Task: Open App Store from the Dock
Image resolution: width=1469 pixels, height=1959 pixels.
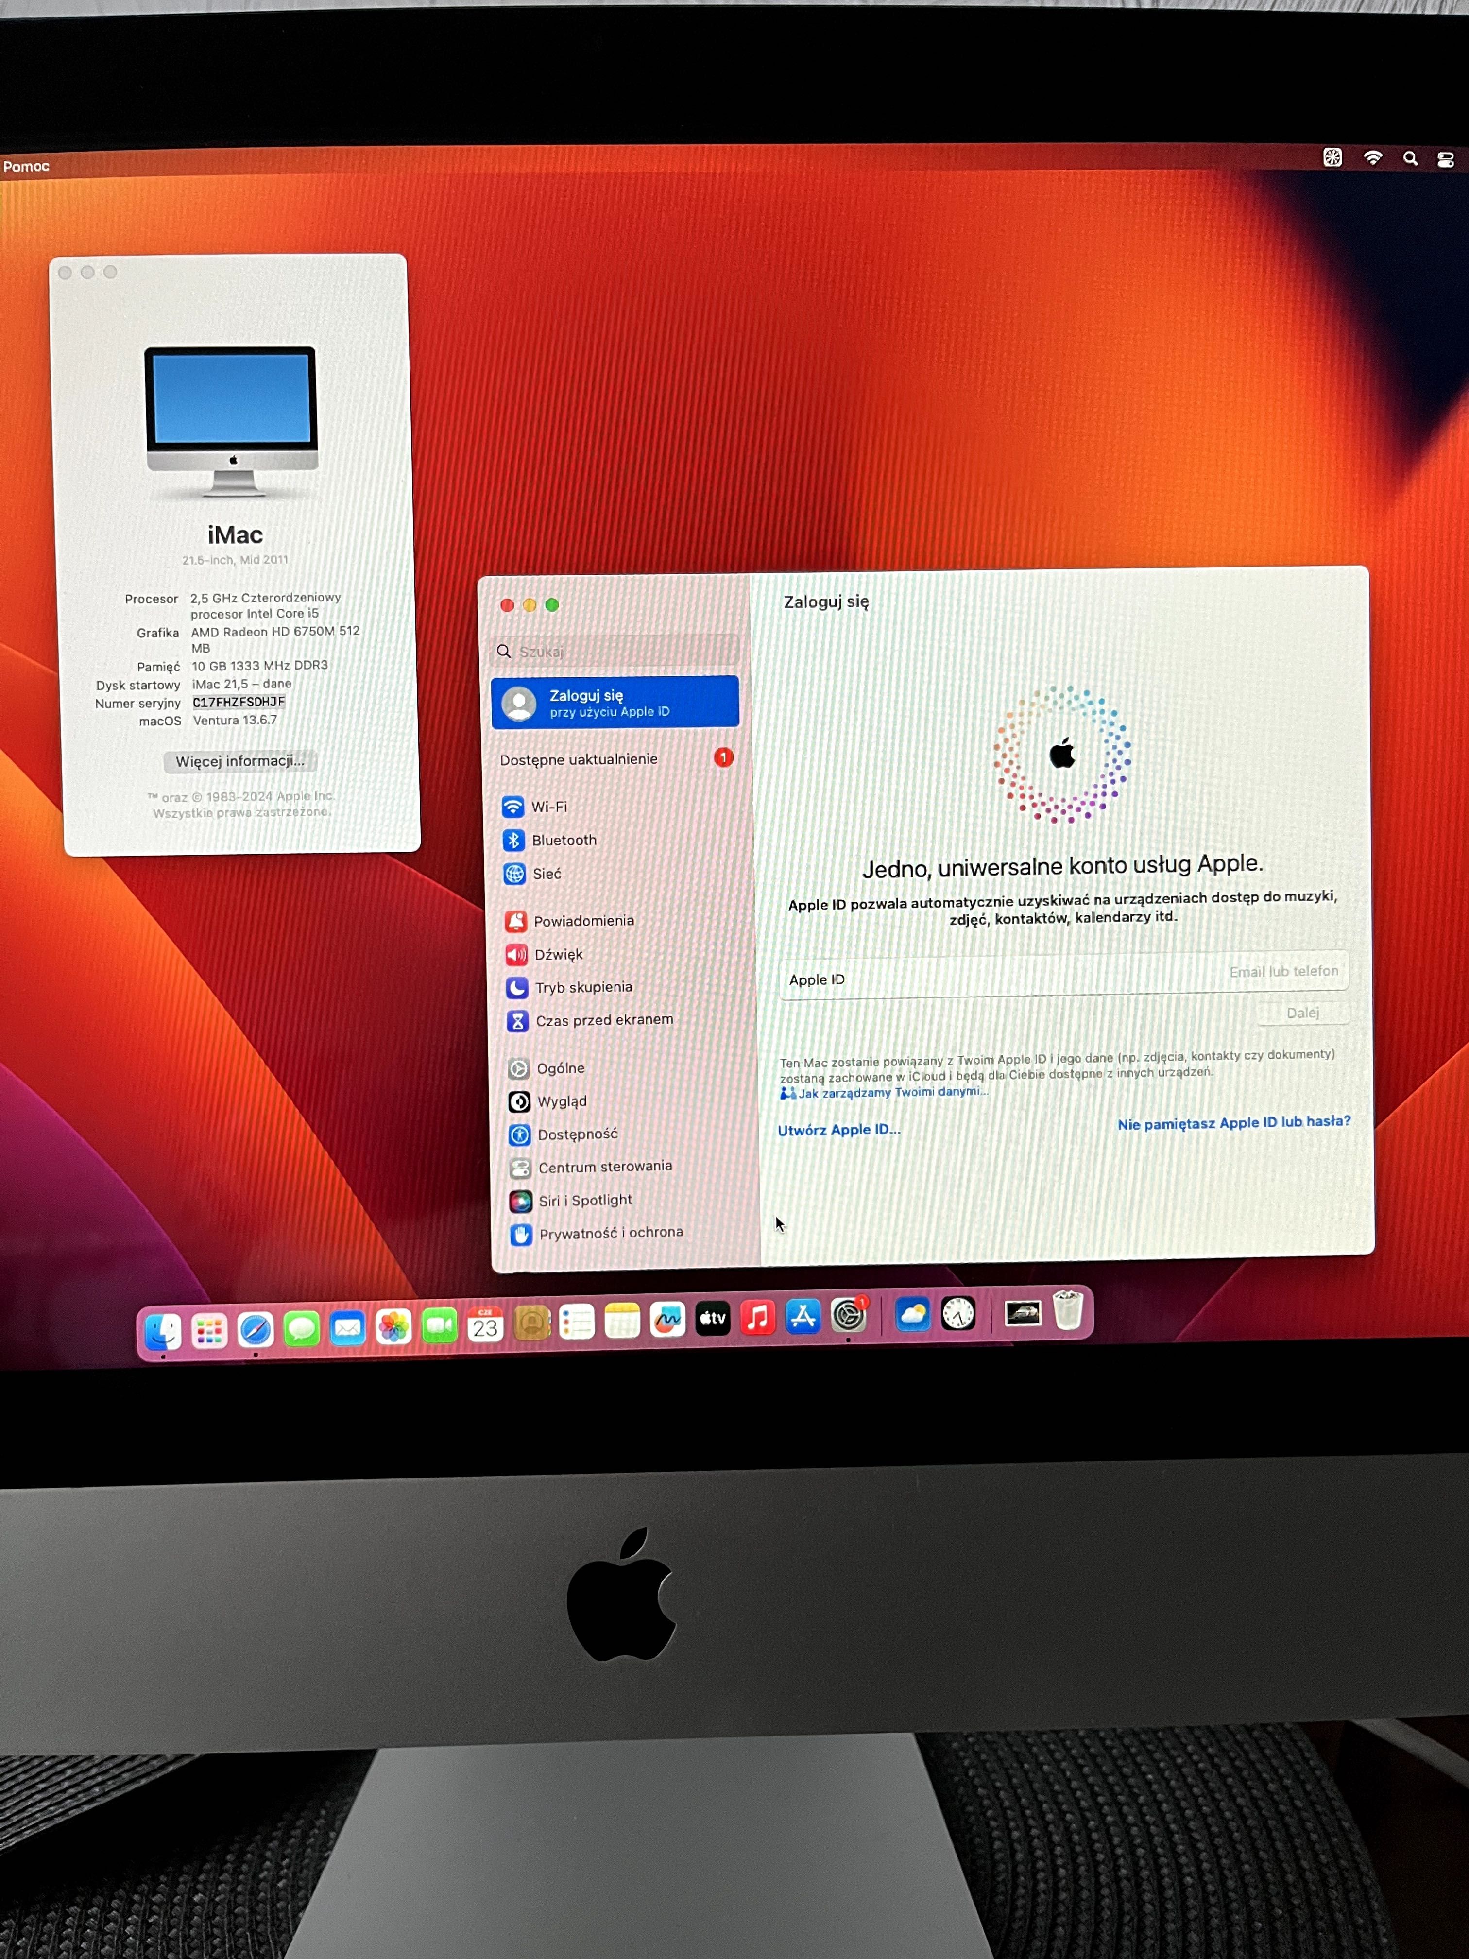Action: [x=803, y=1317]
